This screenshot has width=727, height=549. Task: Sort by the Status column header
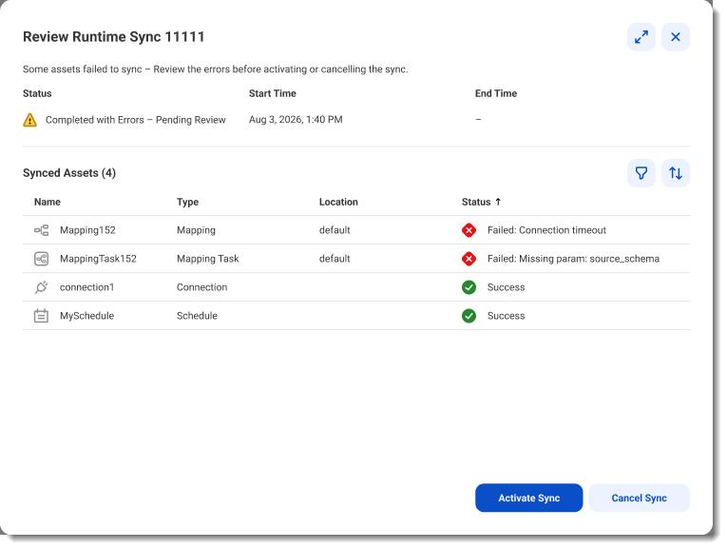[476, 202]
